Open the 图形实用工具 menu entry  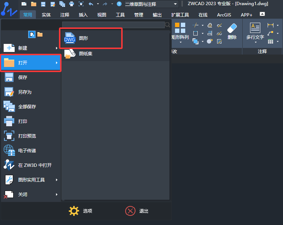point(30,180)
